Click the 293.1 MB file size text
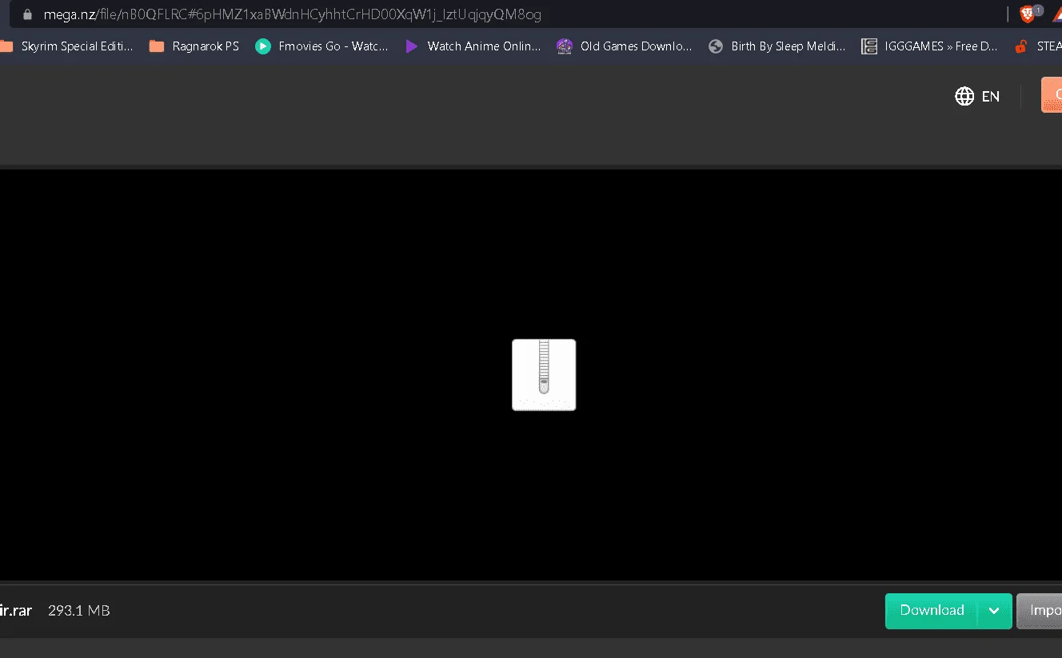Screen dimensions: 1062x658 (x=79, y=611)
